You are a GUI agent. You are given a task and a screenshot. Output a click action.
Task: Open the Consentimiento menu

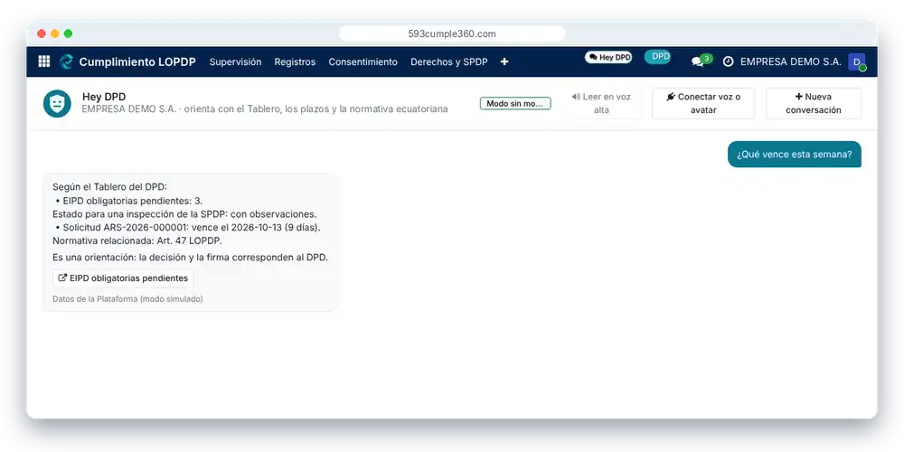click(363, 61)
